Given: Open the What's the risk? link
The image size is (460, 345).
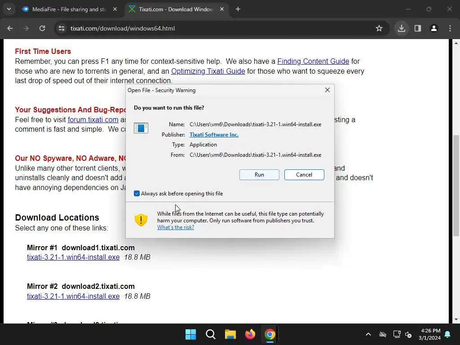Looking at the screenshot, I should pos(176,227).
